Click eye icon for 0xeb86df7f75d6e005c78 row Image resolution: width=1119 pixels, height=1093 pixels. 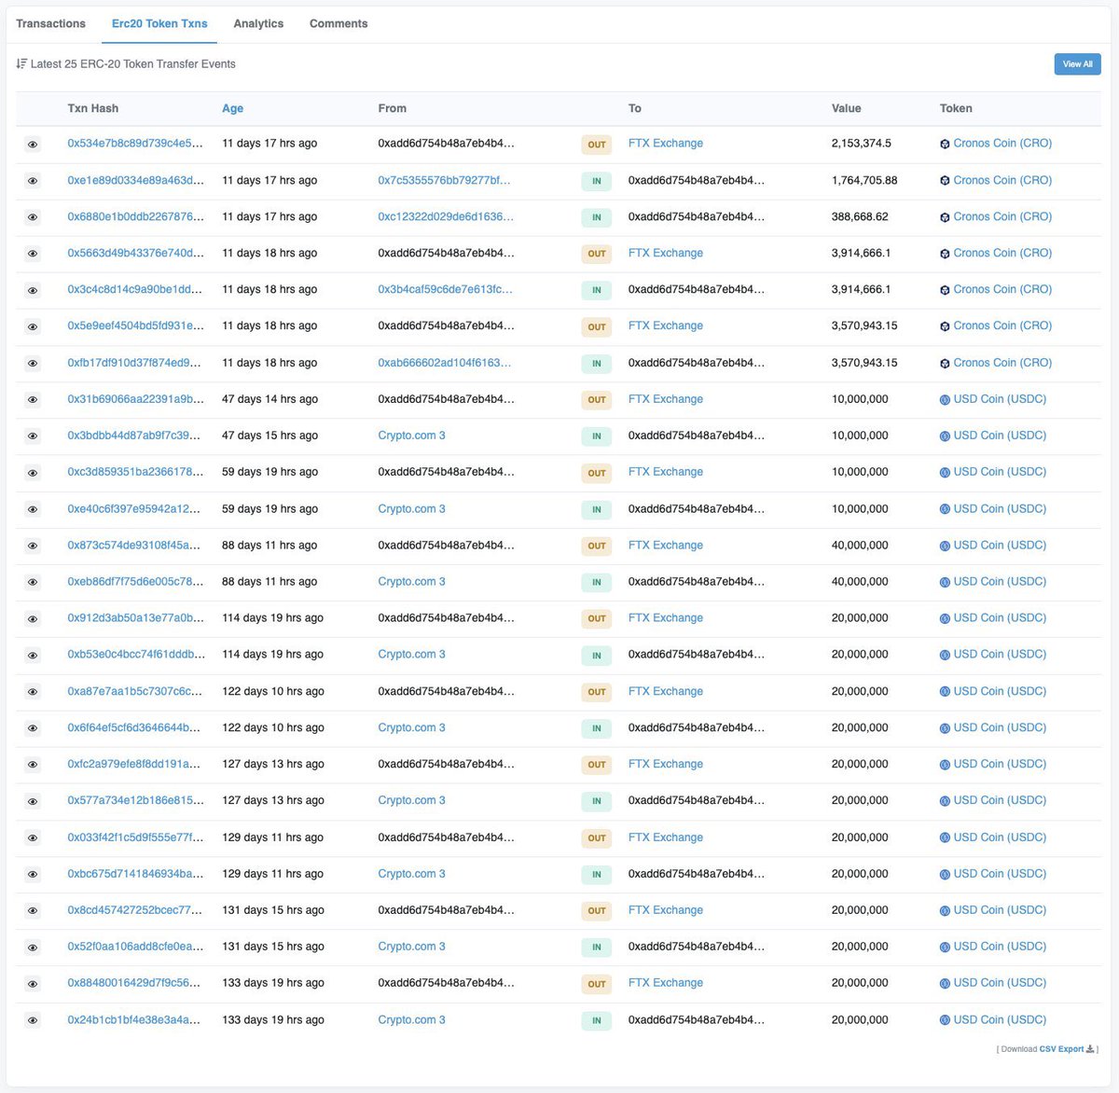point(33,582)
